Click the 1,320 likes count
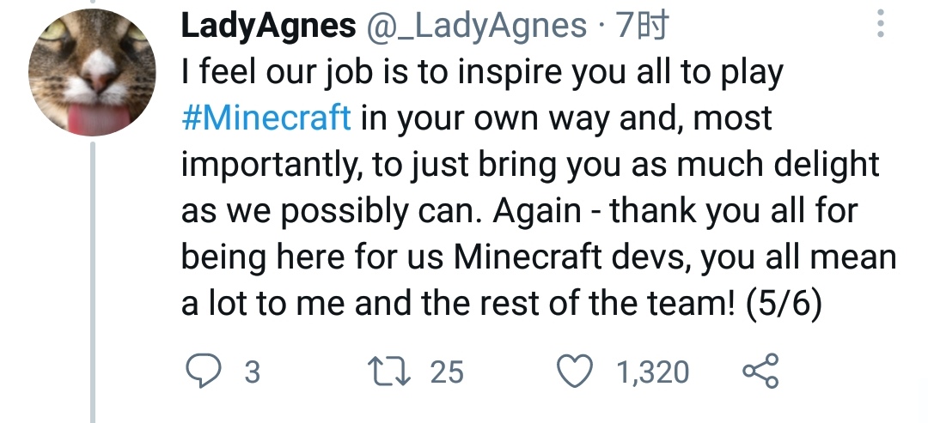 pyautogui.click(x=653, y=372)
